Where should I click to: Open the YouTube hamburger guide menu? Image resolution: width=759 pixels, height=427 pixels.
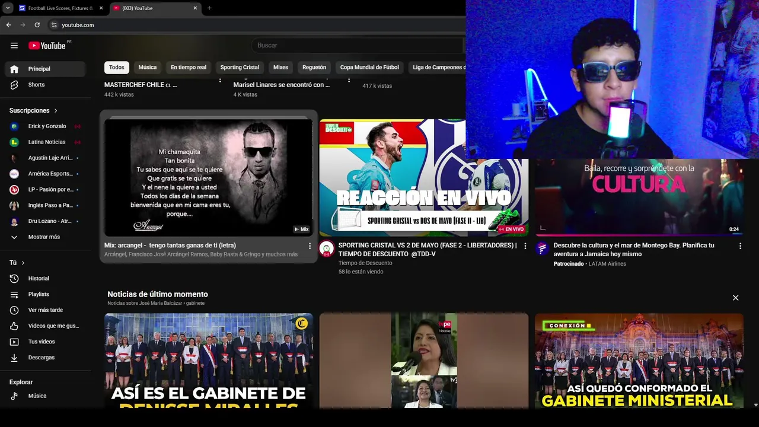(14, 46)
